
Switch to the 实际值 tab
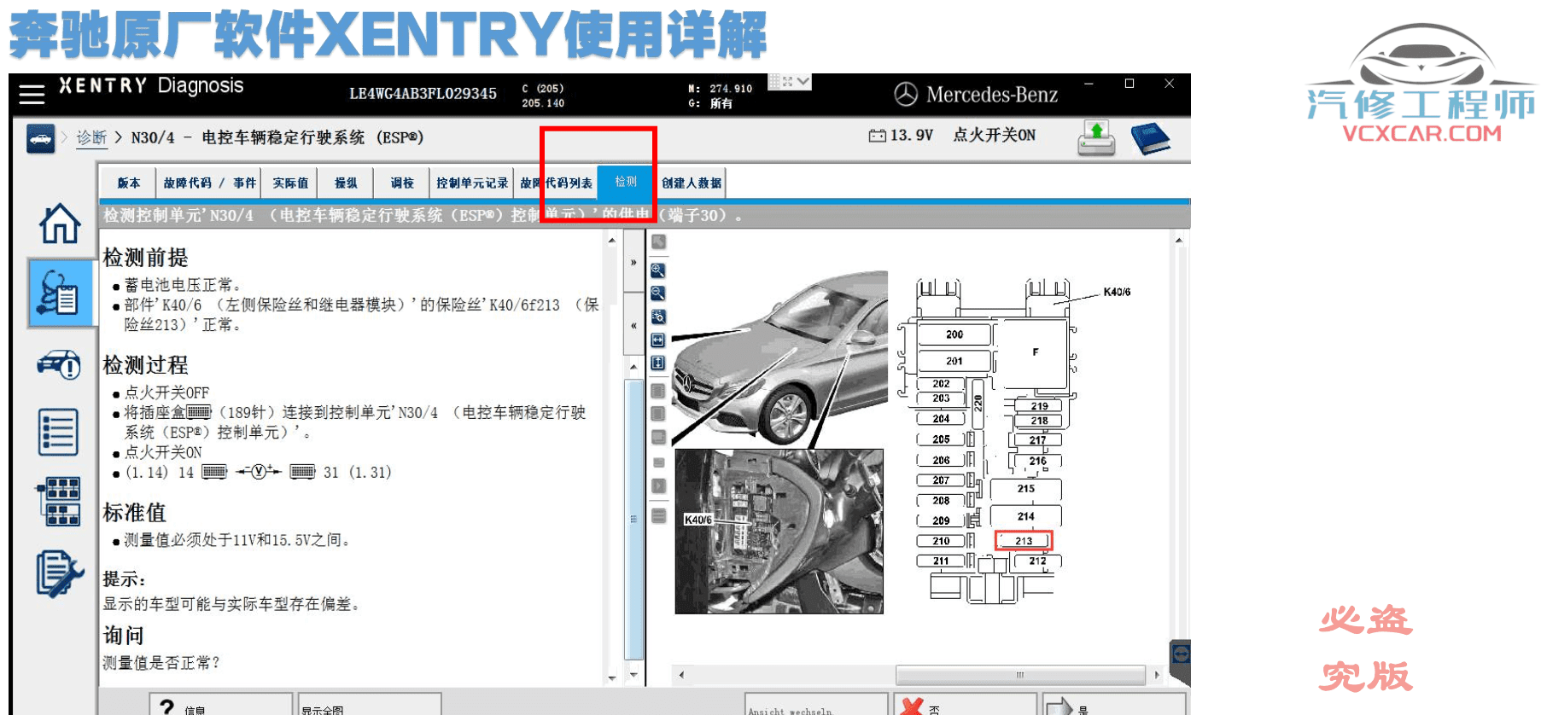tap(290, 183)
